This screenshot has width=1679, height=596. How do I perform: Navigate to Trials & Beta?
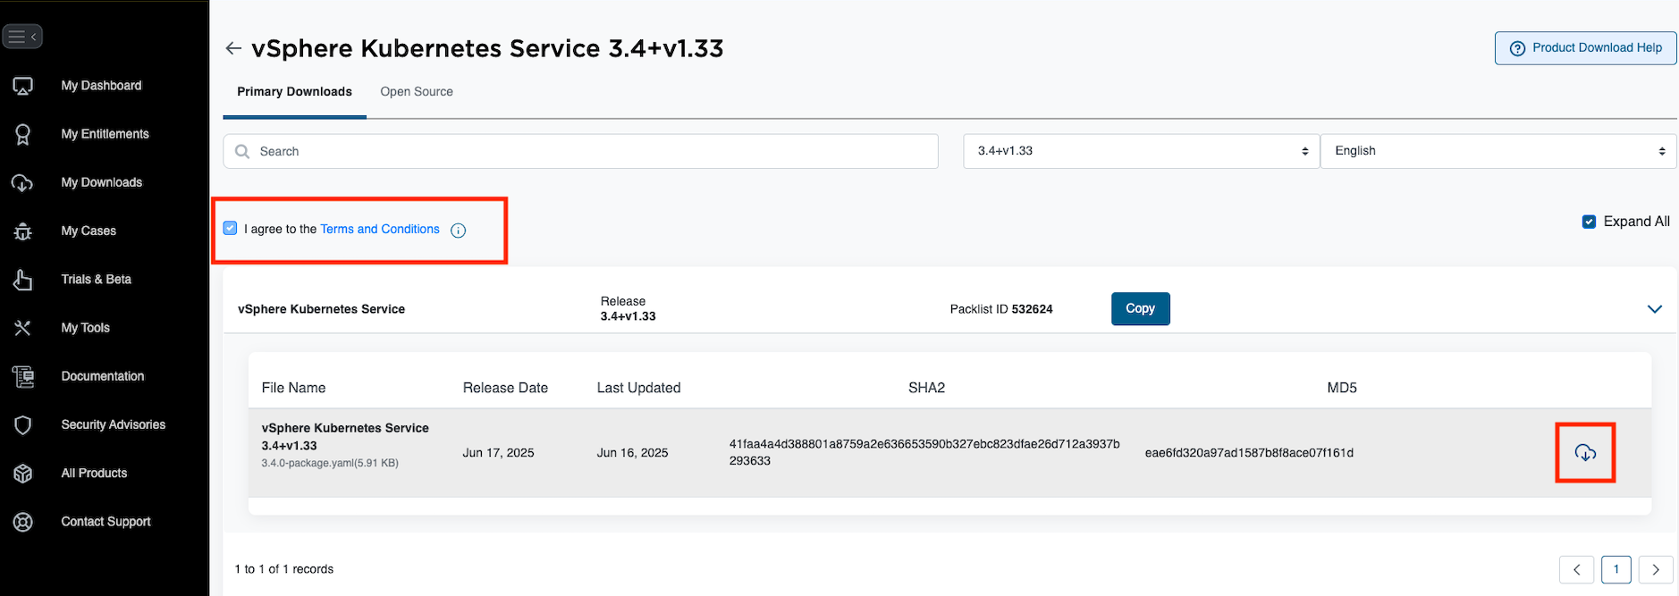[96, 279]
